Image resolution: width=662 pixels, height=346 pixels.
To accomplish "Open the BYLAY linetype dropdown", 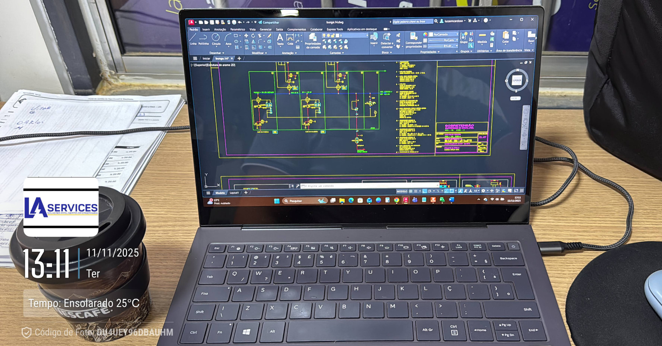I will coord(443,46).
